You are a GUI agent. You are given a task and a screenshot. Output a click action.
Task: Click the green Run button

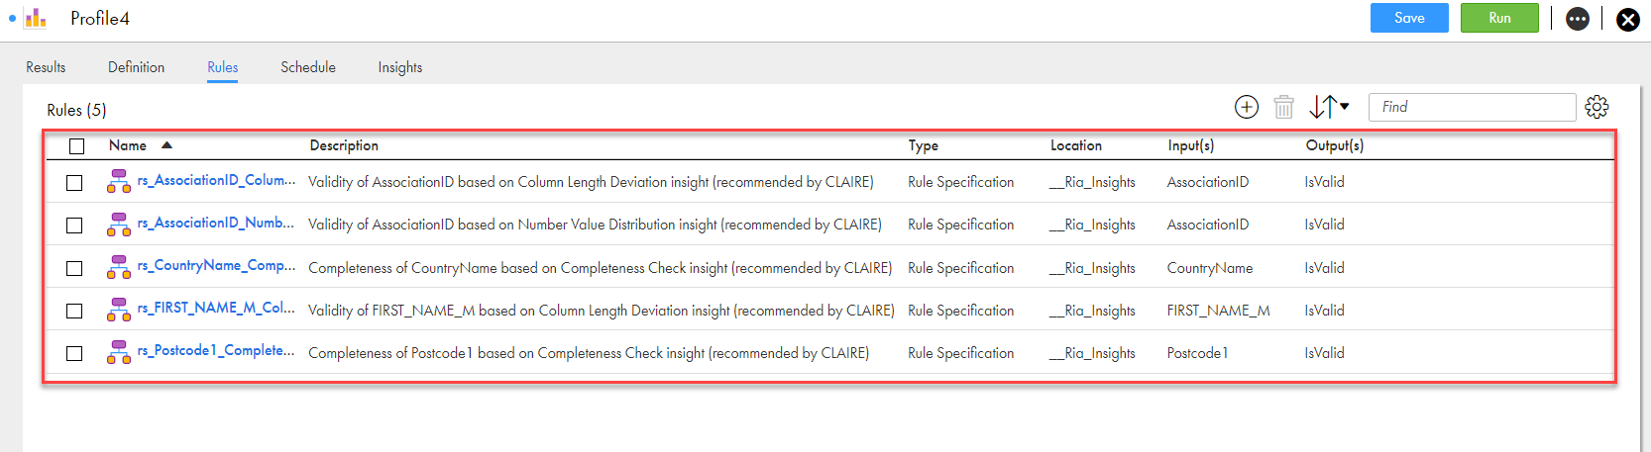pyautogui.click(x=1499, y=18)
